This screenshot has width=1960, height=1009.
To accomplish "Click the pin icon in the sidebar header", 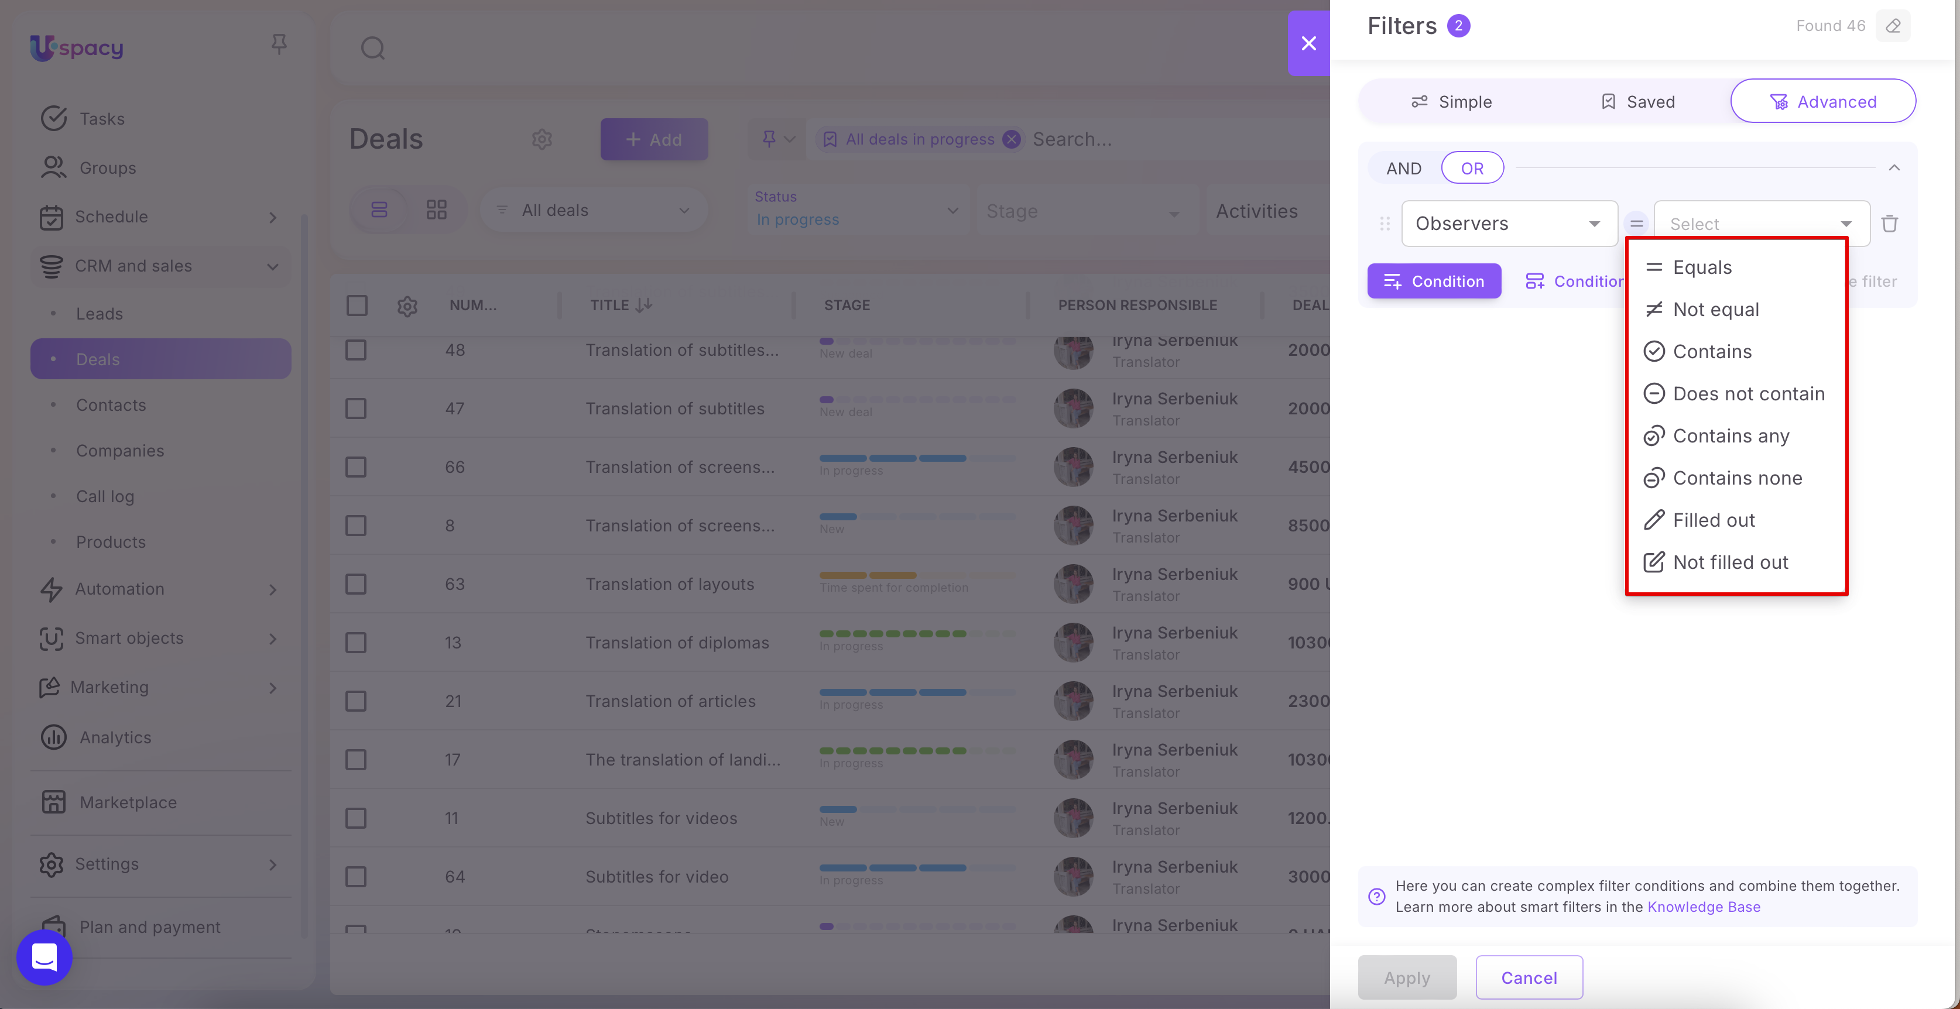I will pyautogui.click(x=279, y=44).
